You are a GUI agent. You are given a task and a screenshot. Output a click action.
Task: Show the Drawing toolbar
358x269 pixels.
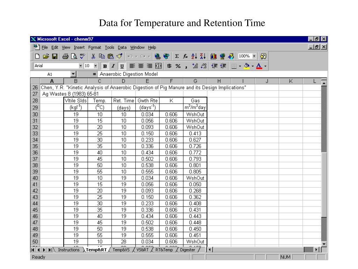(x=231, y=56)
